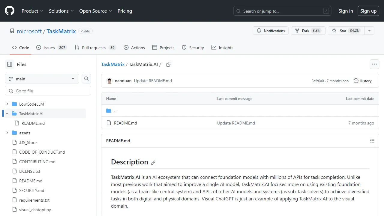Open the three-dot more options menu
384x216 pixels.
(x=374, y=64)
